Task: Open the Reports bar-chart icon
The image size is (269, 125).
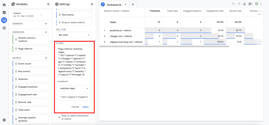Action: [x=4, y=13]
